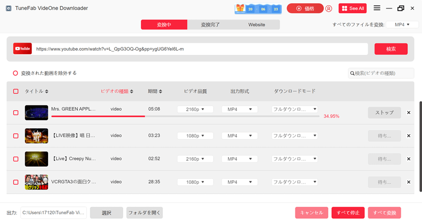Click the すべて停止 button
The width and height of the screenshot is (422, 221).
pyautogui.click(x=348, y=213)
